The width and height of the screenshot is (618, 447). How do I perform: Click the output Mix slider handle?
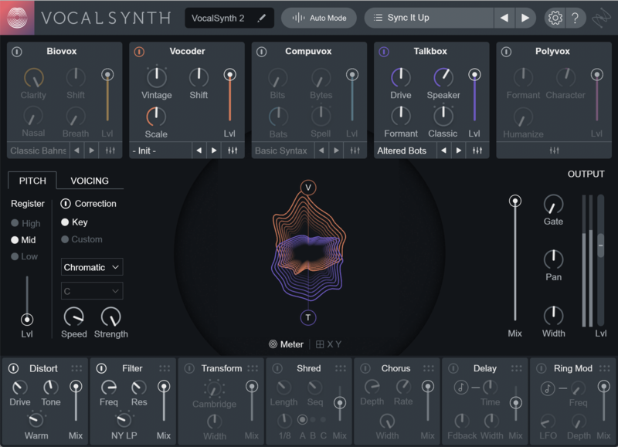tap(514, 201)
